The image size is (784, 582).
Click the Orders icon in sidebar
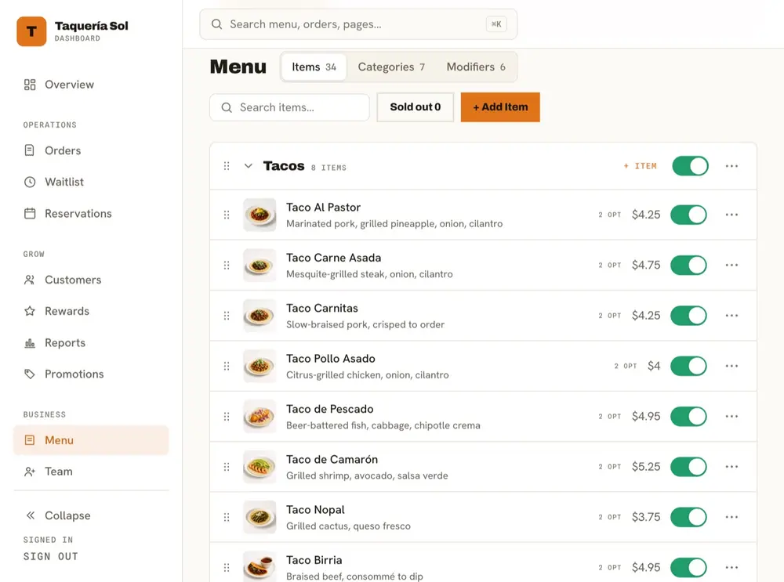30,150
